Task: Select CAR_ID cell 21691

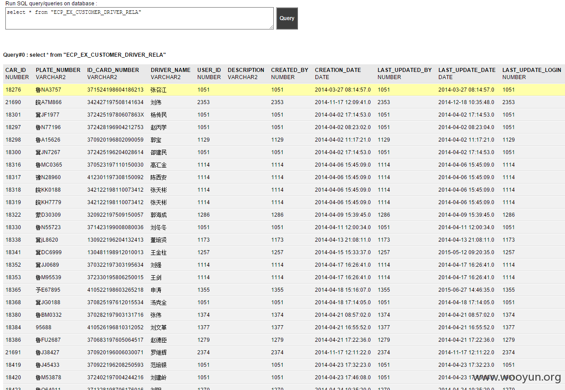Action: click(13, 352)
